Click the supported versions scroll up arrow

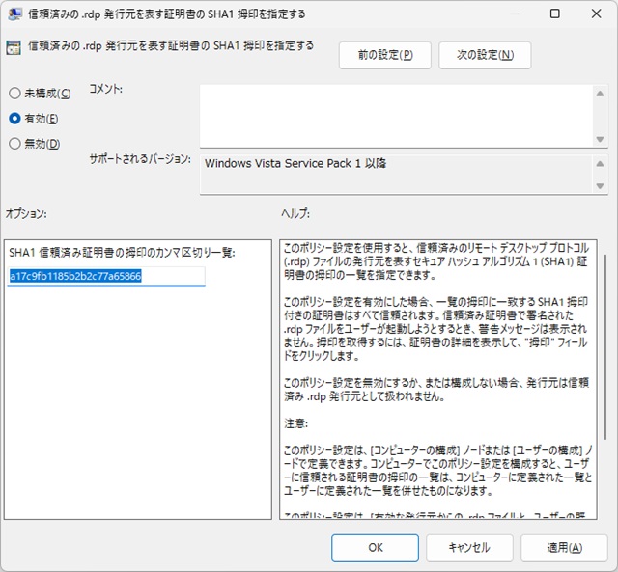[x=600, y=162]
